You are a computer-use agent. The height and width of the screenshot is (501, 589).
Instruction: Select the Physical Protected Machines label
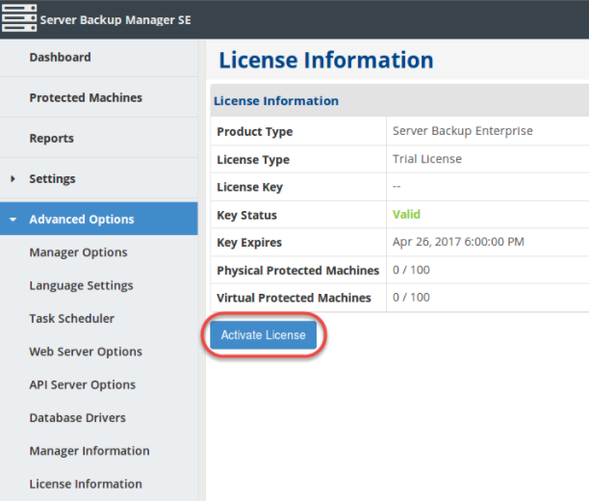tap(298, 271)
